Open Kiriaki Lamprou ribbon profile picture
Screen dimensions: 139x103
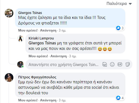coord(20,39)
